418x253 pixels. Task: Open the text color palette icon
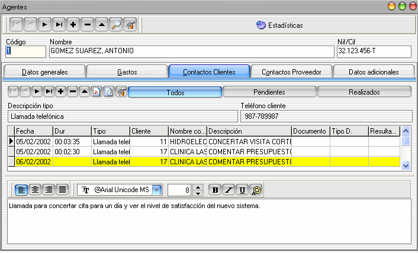click(x=257, y=190)
